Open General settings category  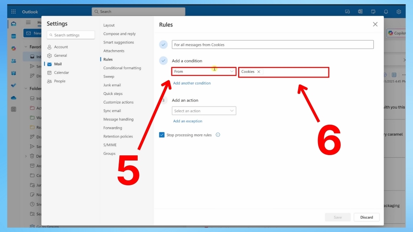click(57, 55)
